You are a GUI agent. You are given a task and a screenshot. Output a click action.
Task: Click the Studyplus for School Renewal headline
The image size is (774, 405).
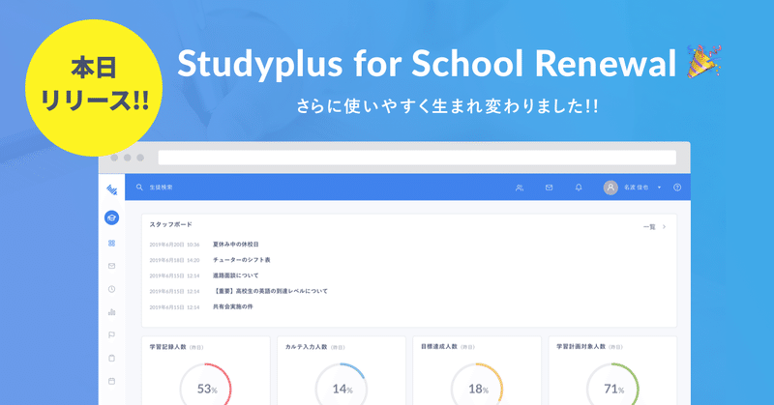427,64
